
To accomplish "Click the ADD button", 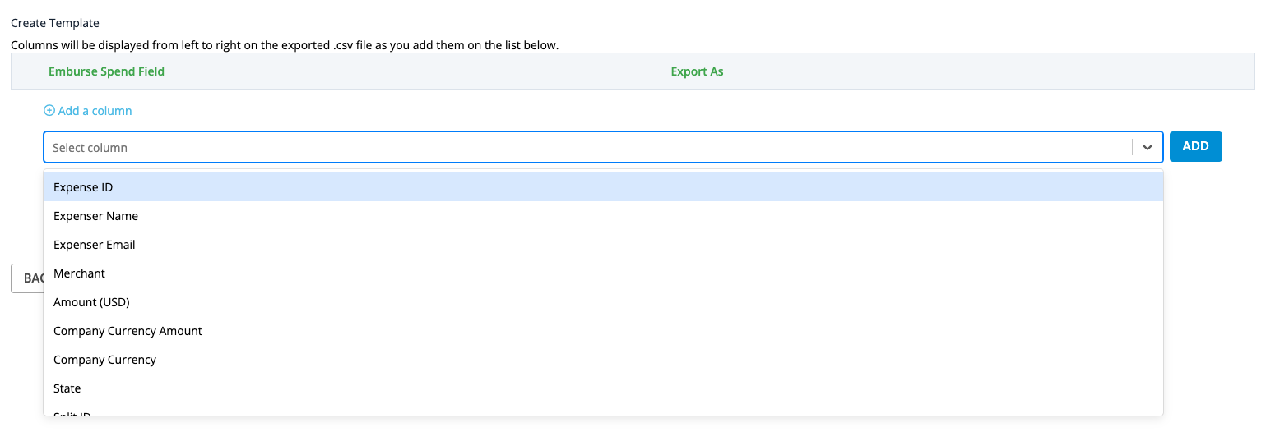I will [1195, 146].
